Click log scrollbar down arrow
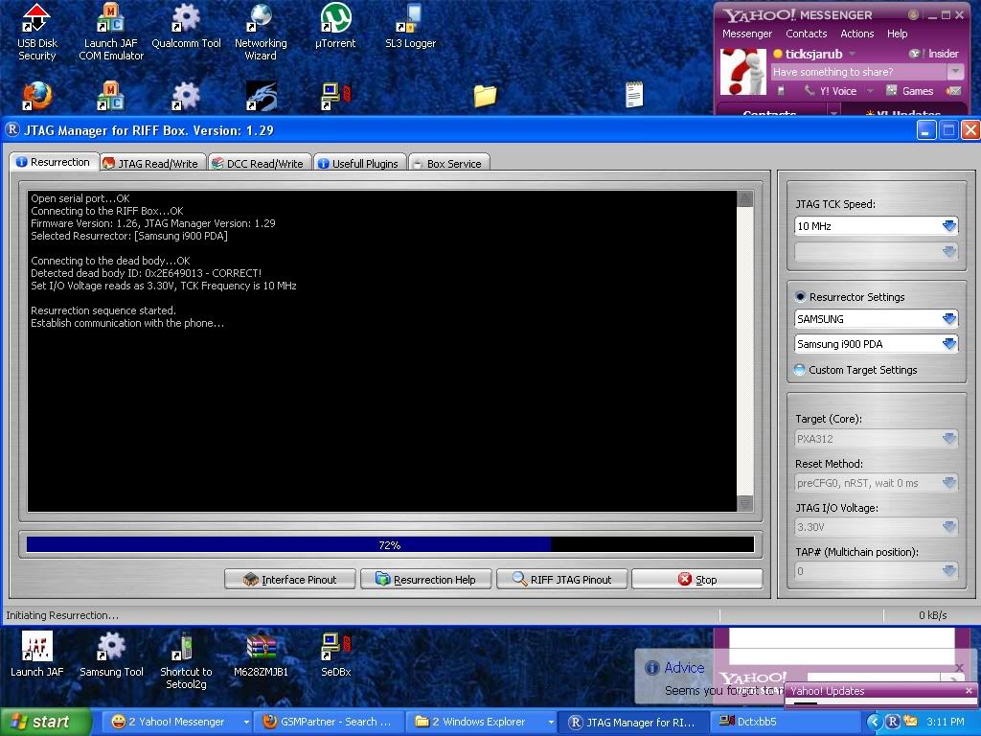This screenshot has height=736, width=981. [x=744, y=503]
